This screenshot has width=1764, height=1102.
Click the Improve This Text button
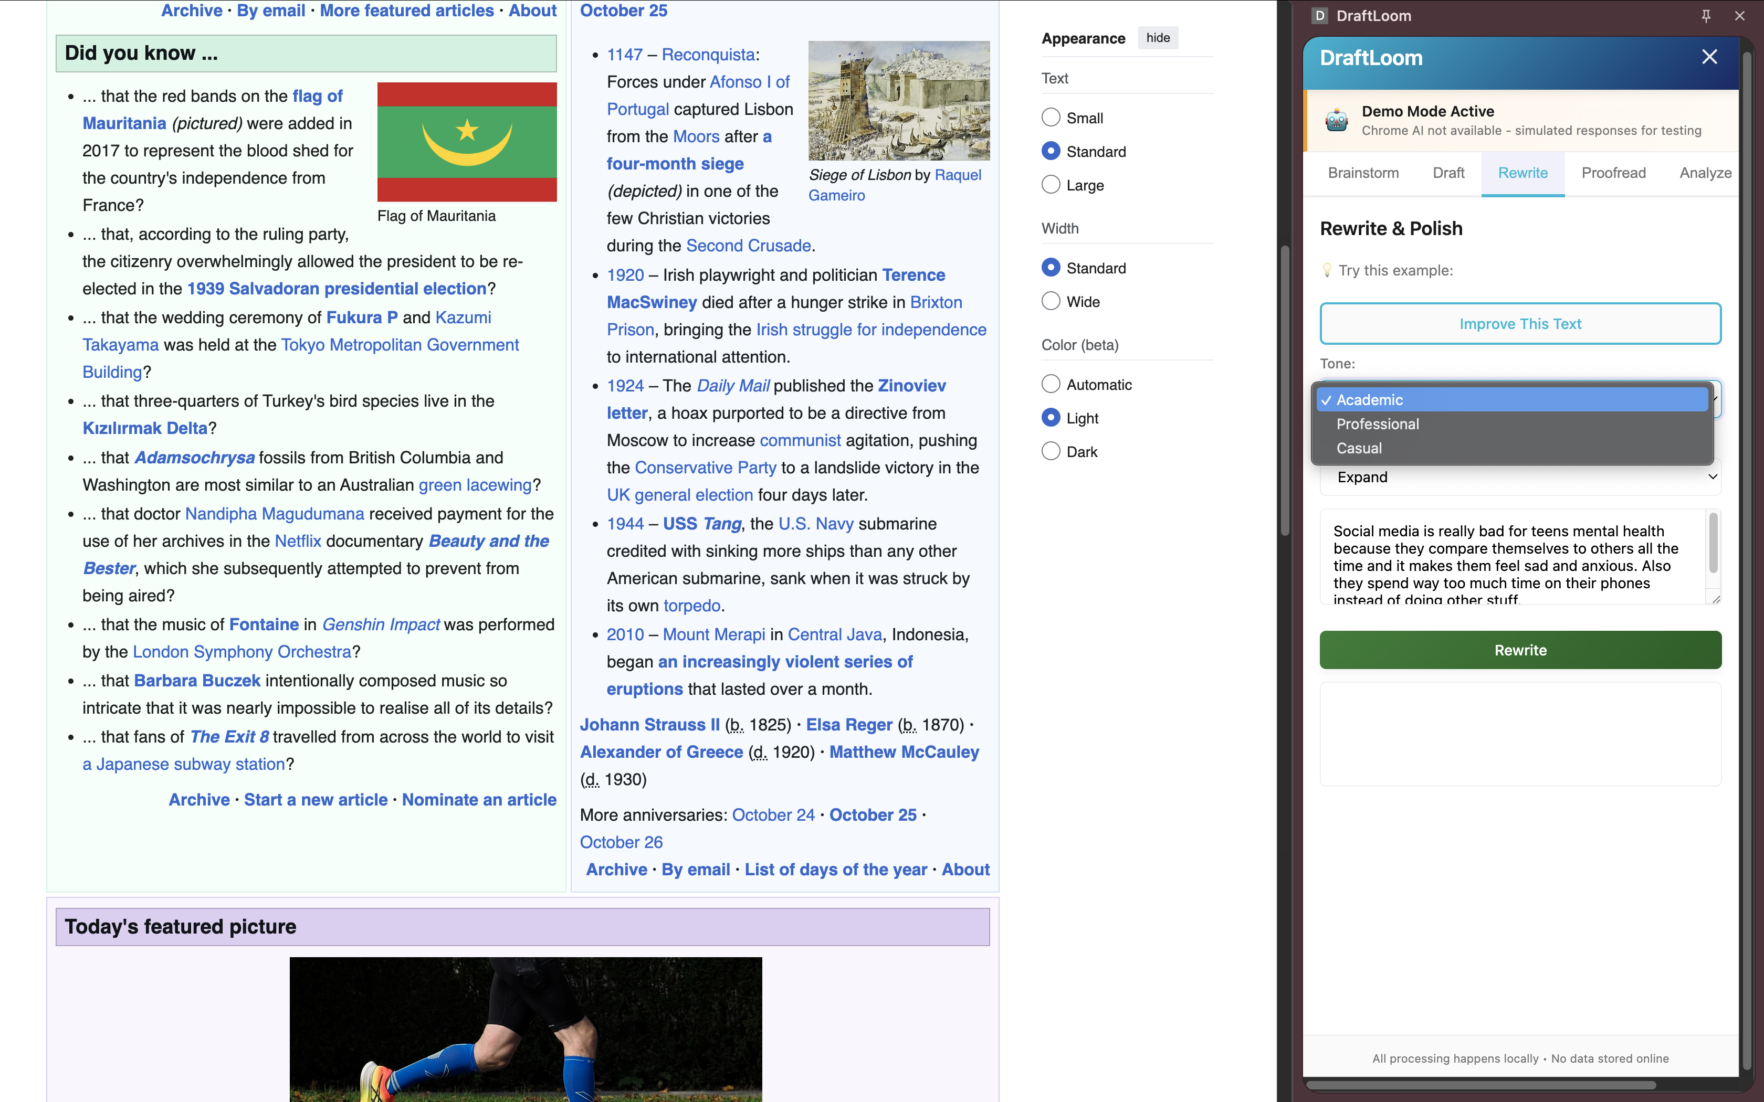(x=1520, y=324)
